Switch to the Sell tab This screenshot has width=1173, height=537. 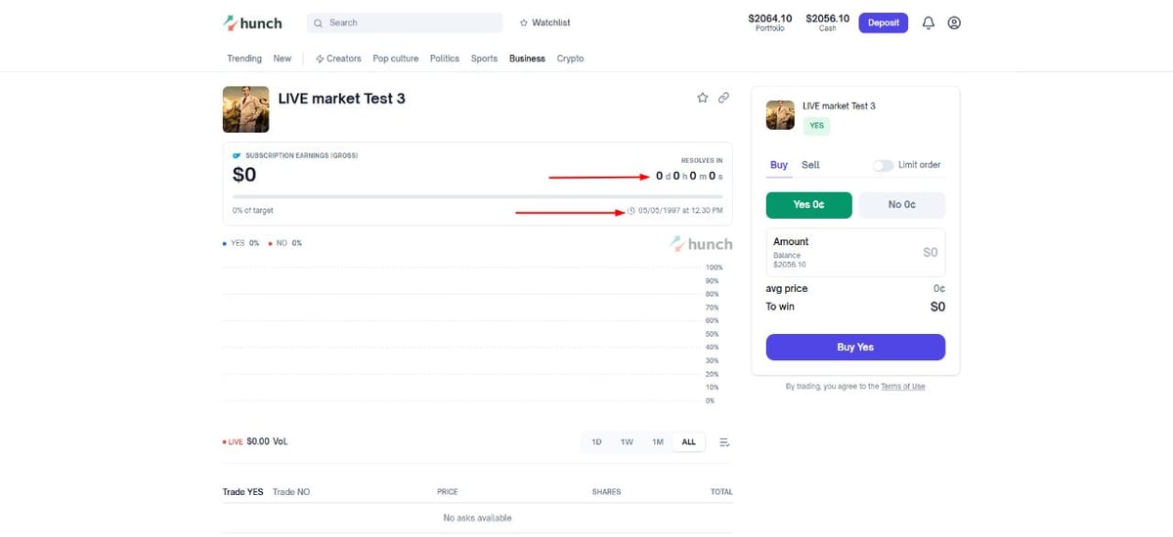point(810,165)
